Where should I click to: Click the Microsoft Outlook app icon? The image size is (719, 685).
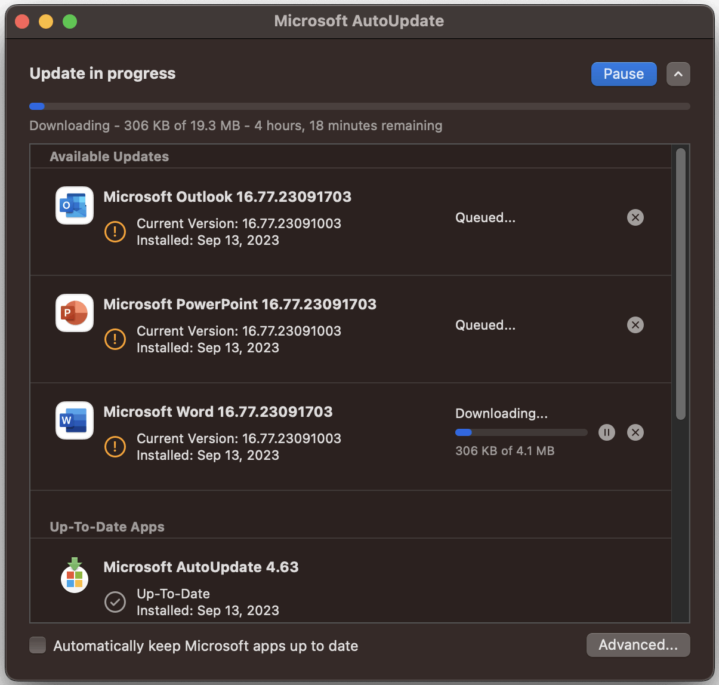click(x=74, y=205)
